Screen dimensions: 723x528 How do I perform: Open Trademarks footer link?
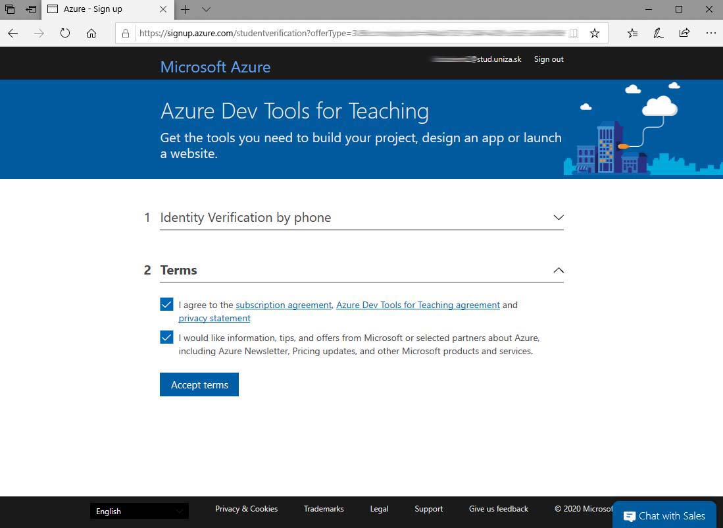[x=324, y=509]
